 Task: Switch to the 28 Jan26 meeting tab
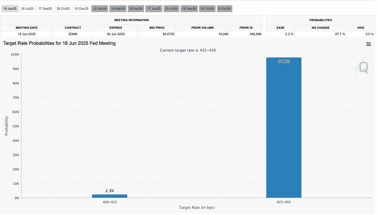100,9
